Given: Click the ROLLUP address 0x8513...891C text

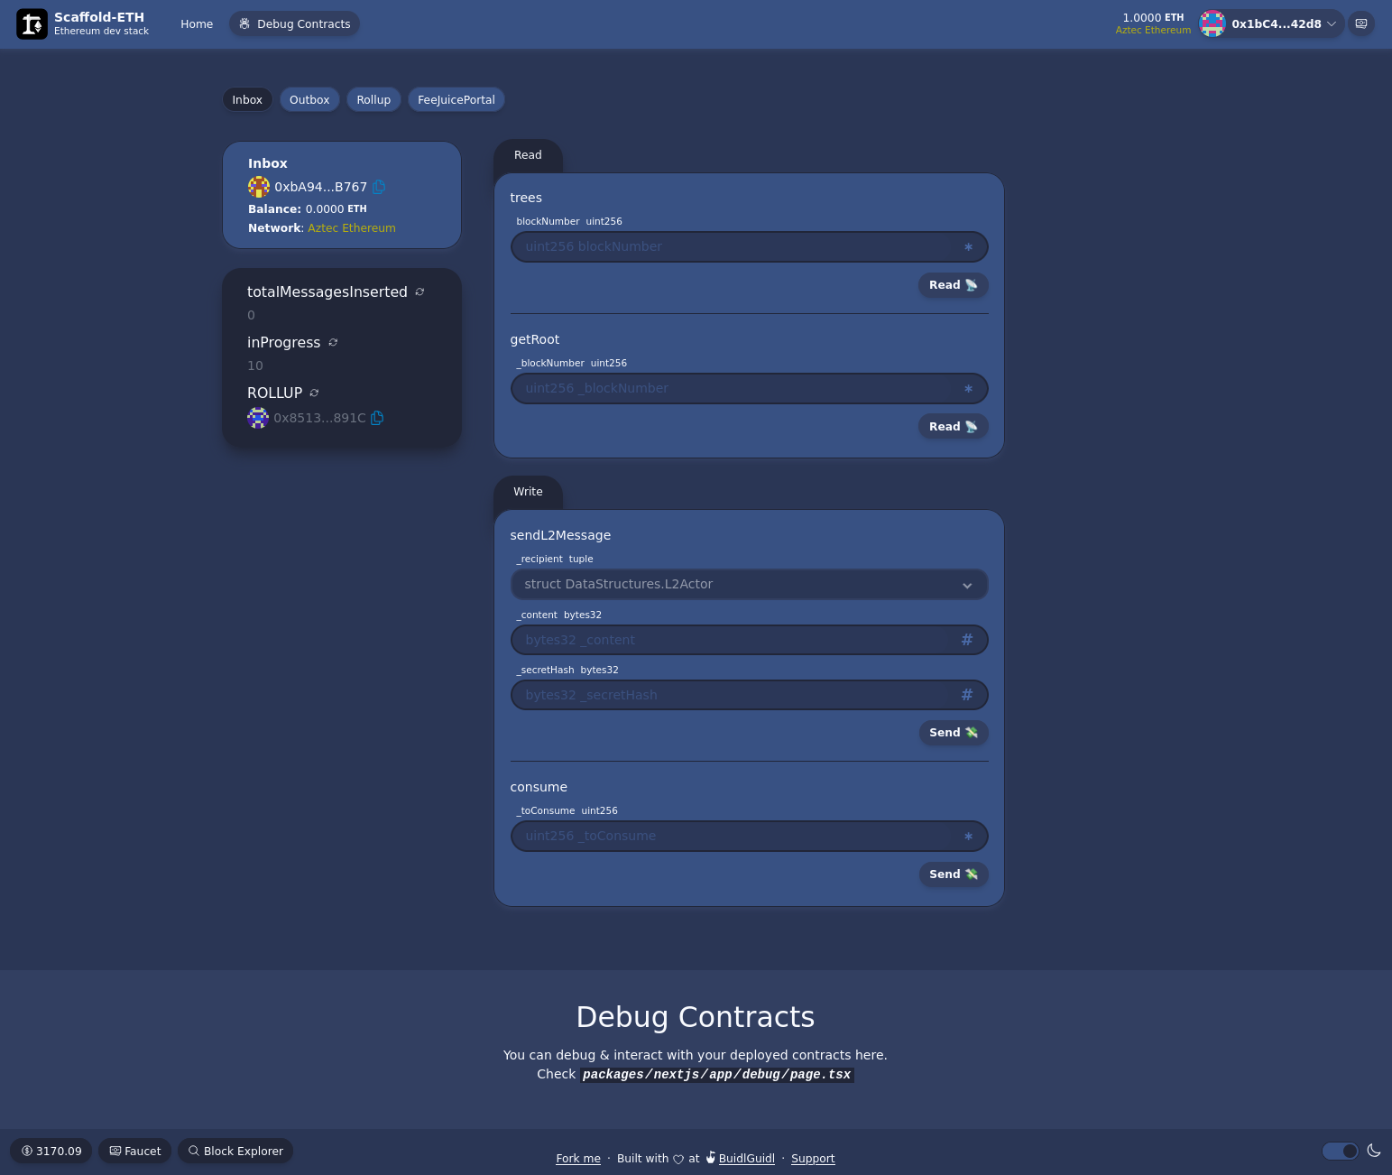Looking at the screenshot, I should (x=319, y=418).
